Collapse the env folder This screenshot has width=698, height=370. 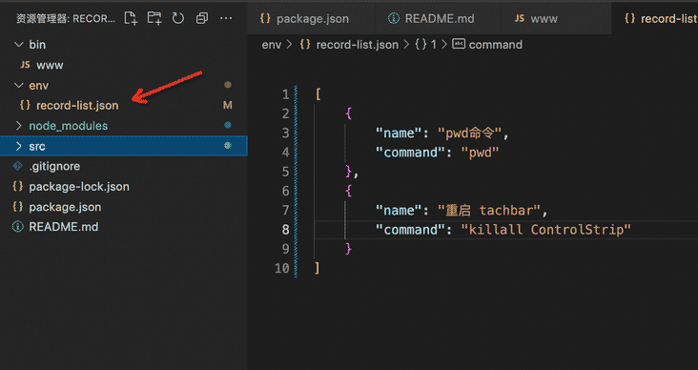point(19,86)
